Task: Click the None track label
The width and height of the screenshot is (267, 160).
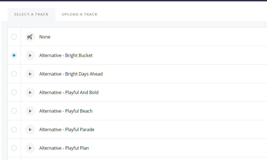Action: (x=45, y=37)
